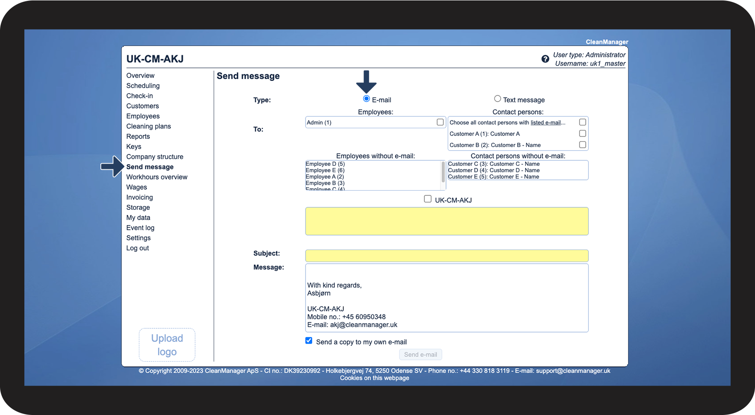
Task: Check the Customer A (1) checkbox
Action: [582, 133]
